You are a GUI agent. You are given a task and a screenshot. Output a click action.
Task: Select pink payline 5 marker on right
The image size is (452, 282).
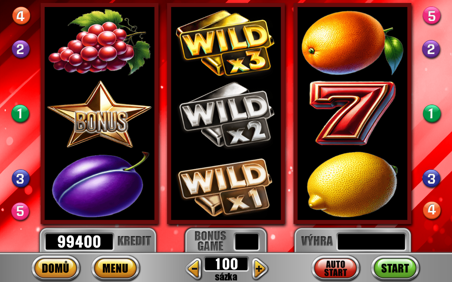tap(432, 16)
